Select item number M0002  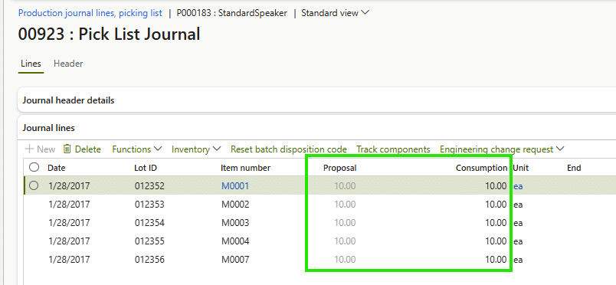(235, 205)
